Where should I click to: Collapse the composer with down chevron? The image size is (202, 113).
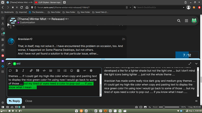(x=196, y=63)
